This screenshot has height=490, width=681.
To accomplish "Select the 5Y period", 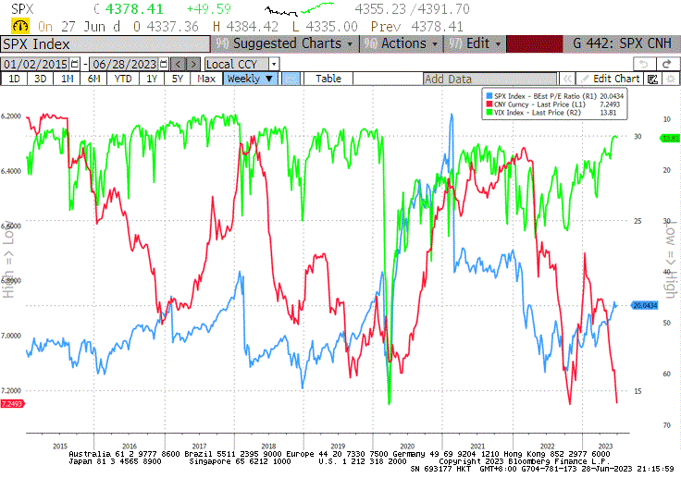I will (x=178, y=79).
